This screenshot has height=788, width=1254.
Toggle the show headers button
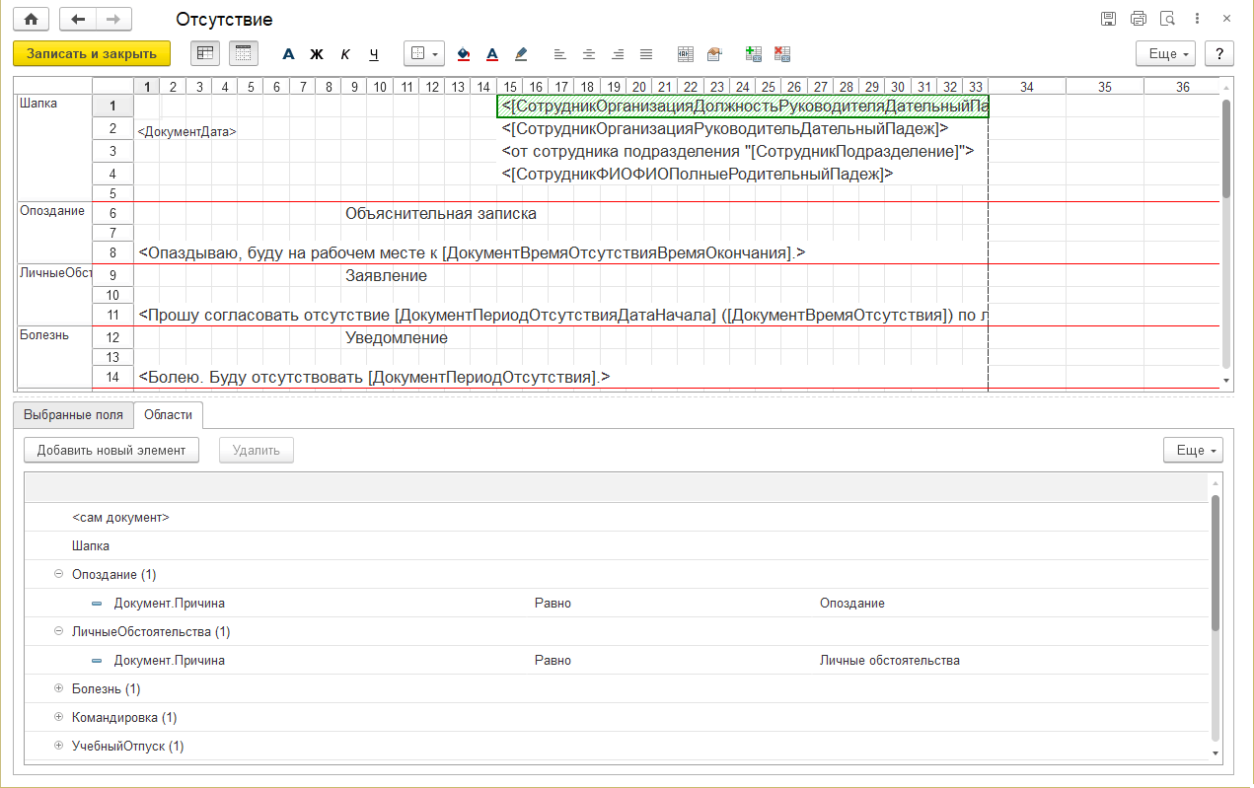205,53
